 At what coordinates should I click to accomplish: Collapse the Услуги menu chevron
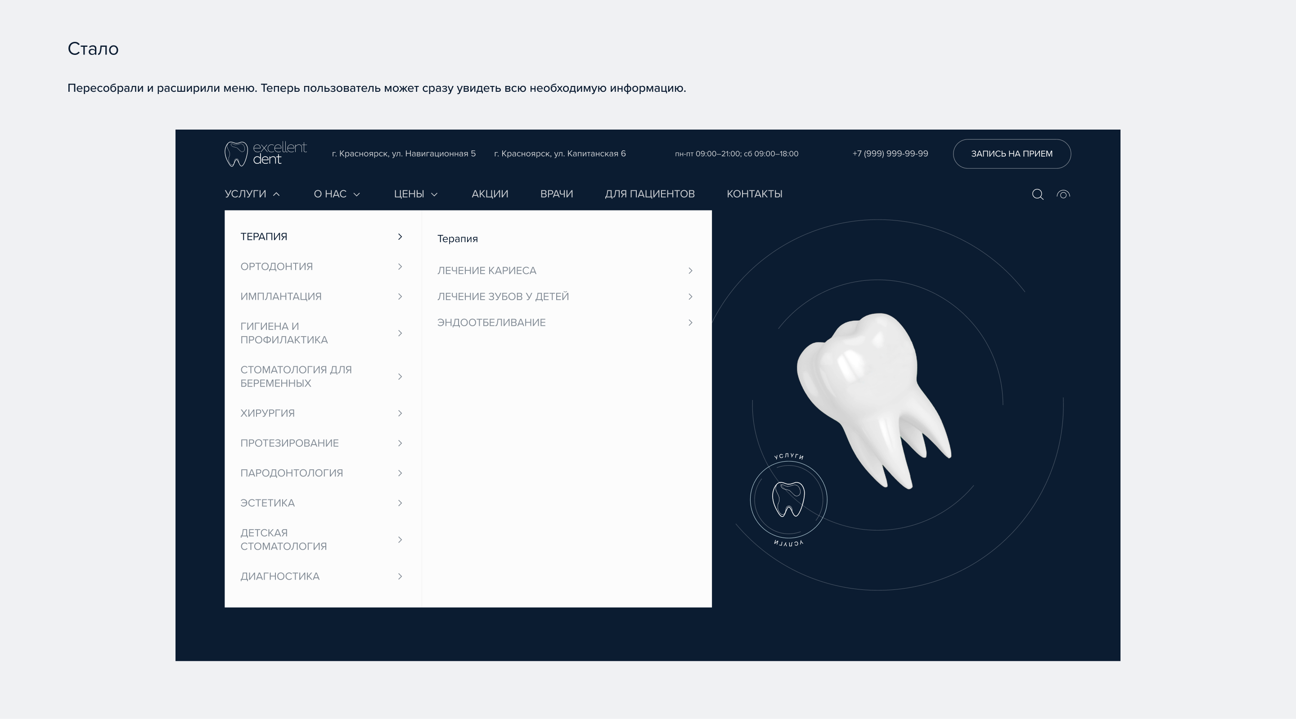(x=276, y=194)
